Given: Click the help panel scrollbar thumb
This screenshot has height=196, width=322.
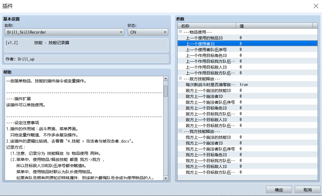Looking at the screenshot, I should point(166,91).
